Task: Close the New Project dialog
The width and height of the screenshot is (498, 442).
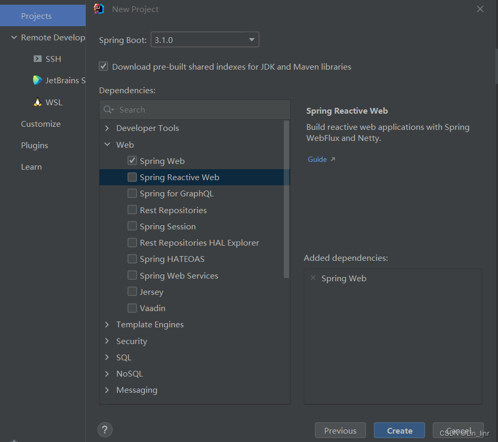Action: pos(480,9)
